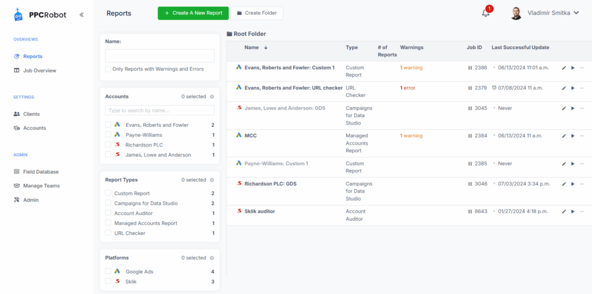This screenshot has height=294, width=592.
Task: Run the MCC report
Action: pyautogui.click(x=573, y=136)
